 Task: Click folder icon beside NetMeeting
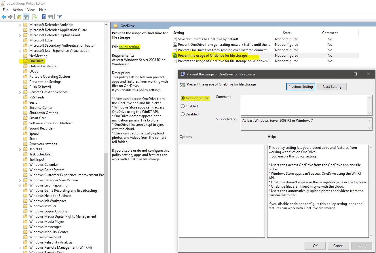(25, 56)
